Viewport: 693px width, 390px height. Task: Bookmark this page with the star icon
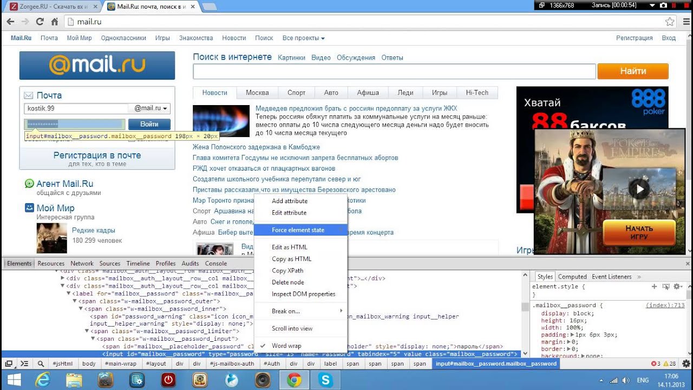coord(670,22)
